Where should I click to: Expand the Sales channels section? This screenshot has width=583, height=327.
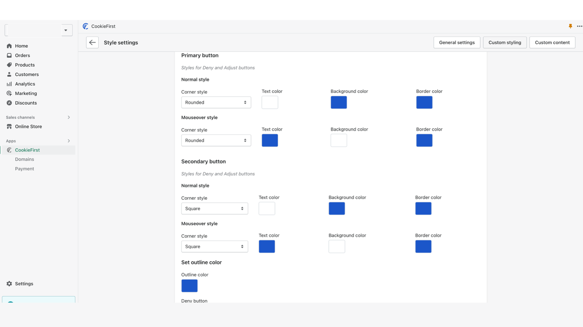click(69, 117)
